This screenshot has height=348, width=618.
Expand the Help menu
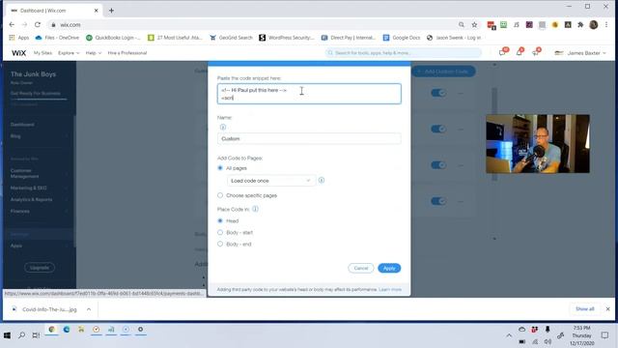click(x=94, y=53)
